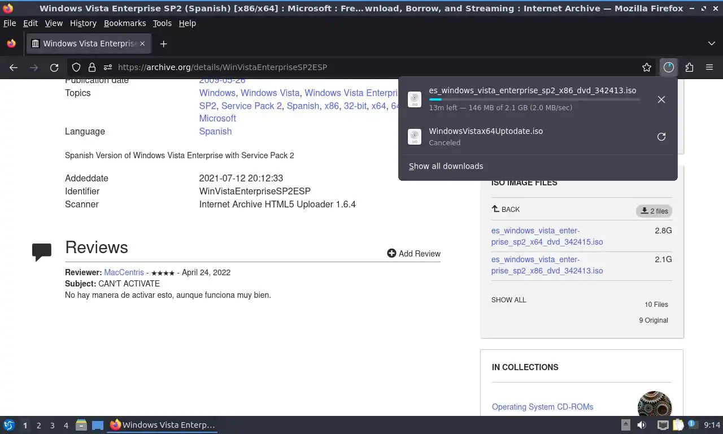Click the Operating System CD-ROMs gear thumbnail
The height and width of the screenshot is (434, 723).
pos(655,405)
